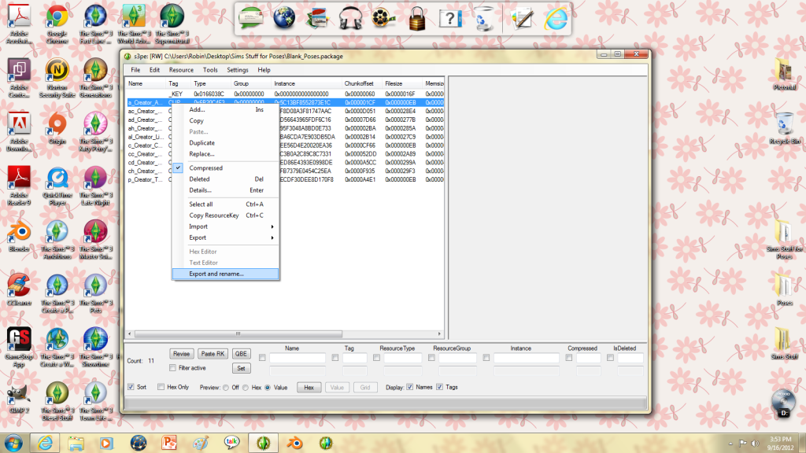Select the Poses folder on the desktop

(785, 291)
